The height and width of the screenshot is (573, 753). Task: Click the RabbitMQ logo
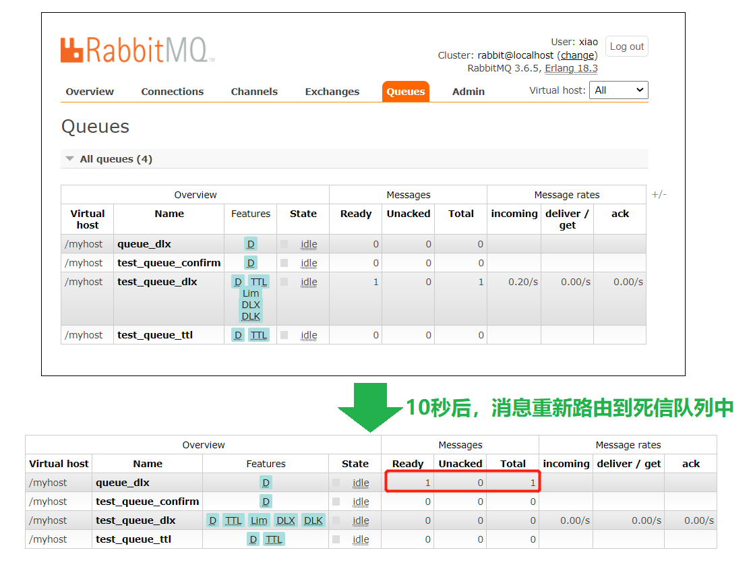135,49
